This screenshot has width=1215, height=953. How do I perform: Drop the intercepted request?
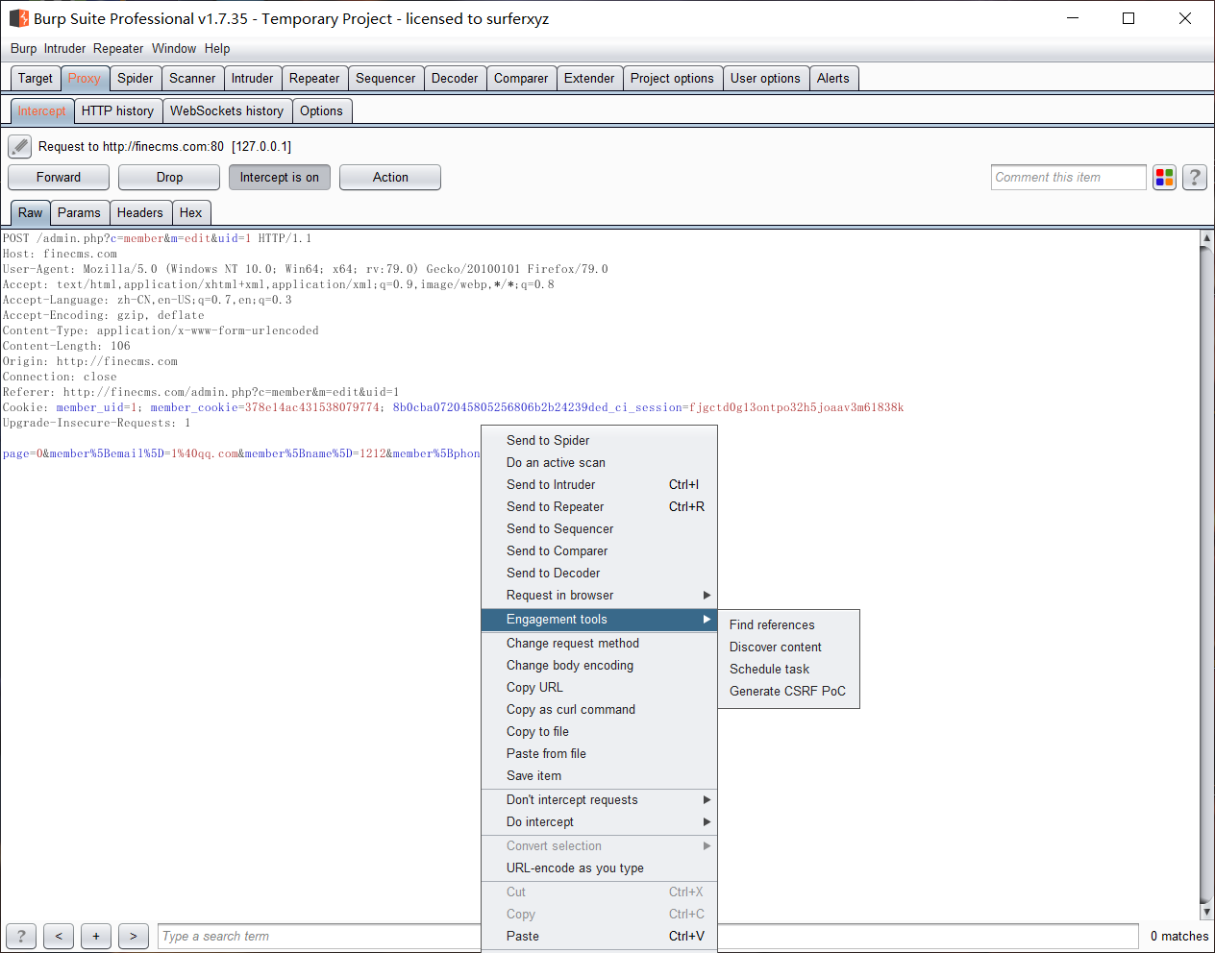(169, 177)
